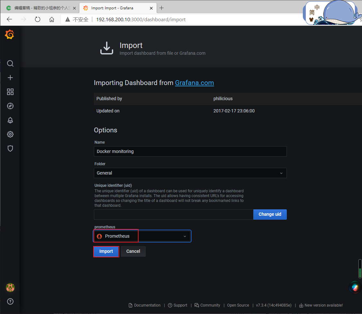
Task: Open the Grafana.com link
Action: (195, 83)
